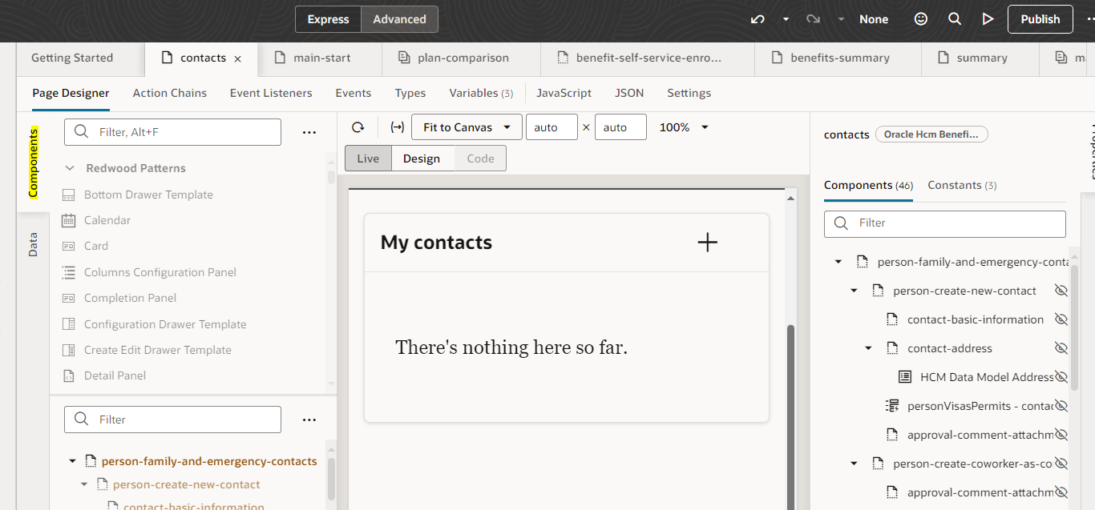Viewport: 1095px width, 510px height.
Task: Click the Redo icon in the header
Action: (x=812, y=18)
